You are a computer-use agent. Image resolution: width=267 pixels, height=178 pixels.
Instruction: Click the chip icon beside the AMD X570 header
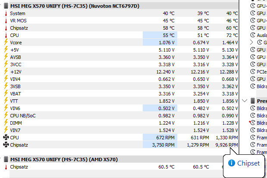point(6,160)
